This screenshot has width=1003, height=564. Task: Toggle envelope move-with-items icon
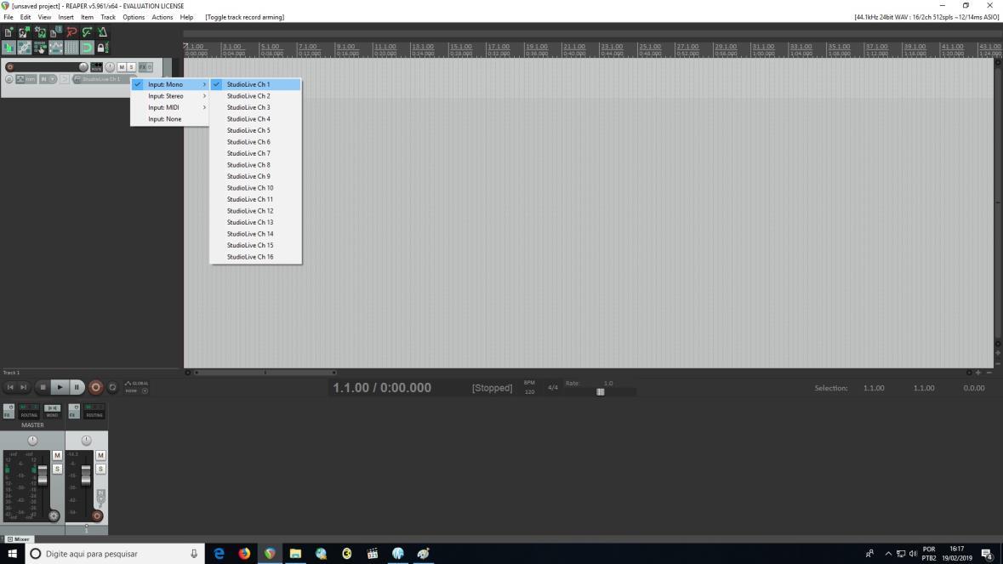point(55,48)
